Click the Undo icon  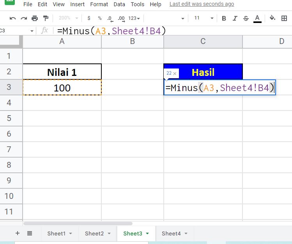12,18
